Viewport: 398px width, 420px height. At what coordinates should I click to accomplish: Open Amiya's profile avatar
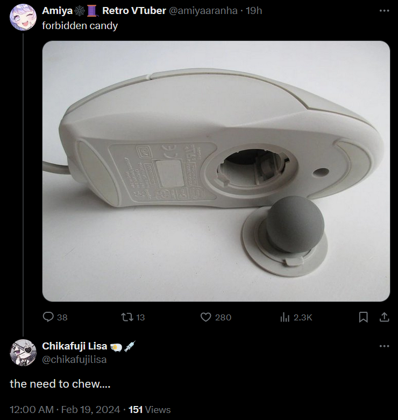[23, 17]
